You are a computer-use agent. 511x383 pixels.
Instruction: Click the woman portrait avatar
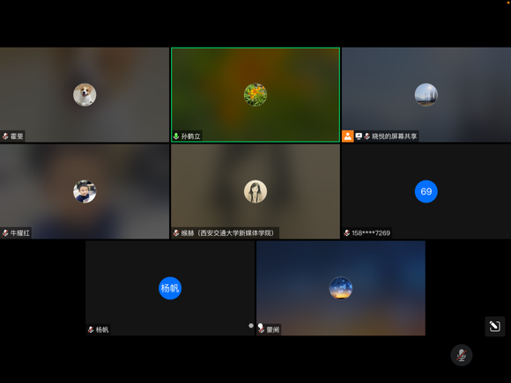click(x=255, y=192)
